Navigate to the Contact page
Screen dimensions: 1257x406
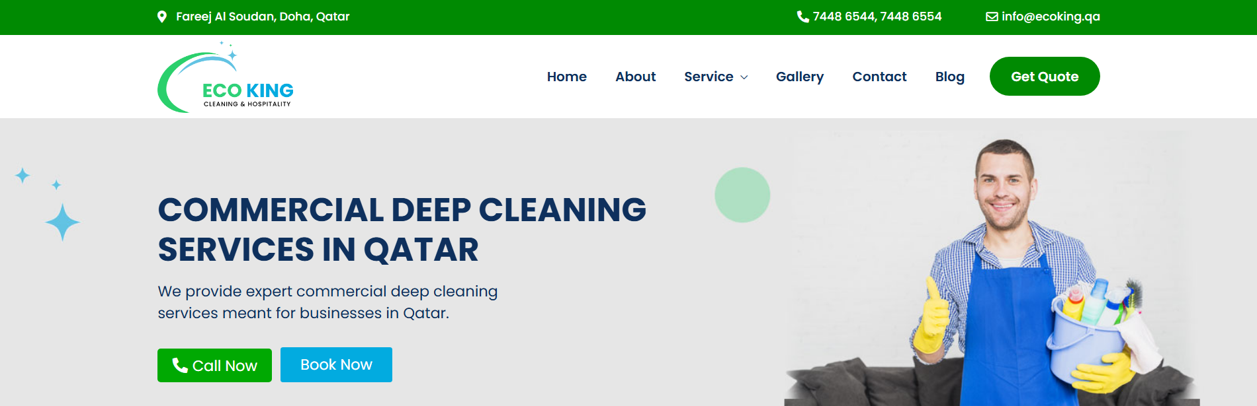879,77
